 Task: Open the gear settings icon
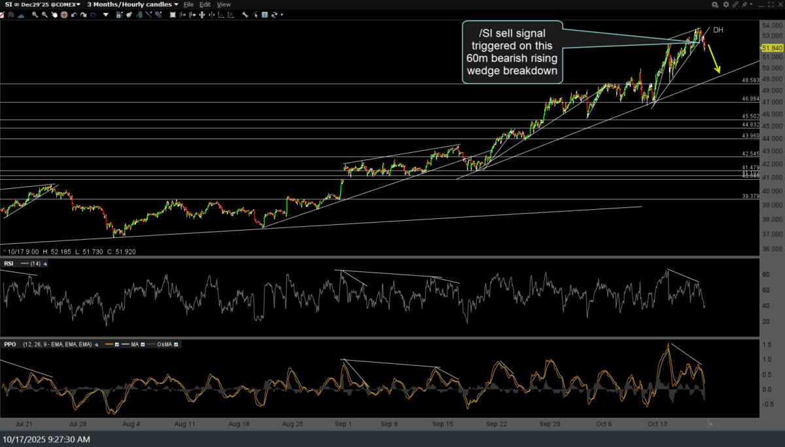[726, 5]
